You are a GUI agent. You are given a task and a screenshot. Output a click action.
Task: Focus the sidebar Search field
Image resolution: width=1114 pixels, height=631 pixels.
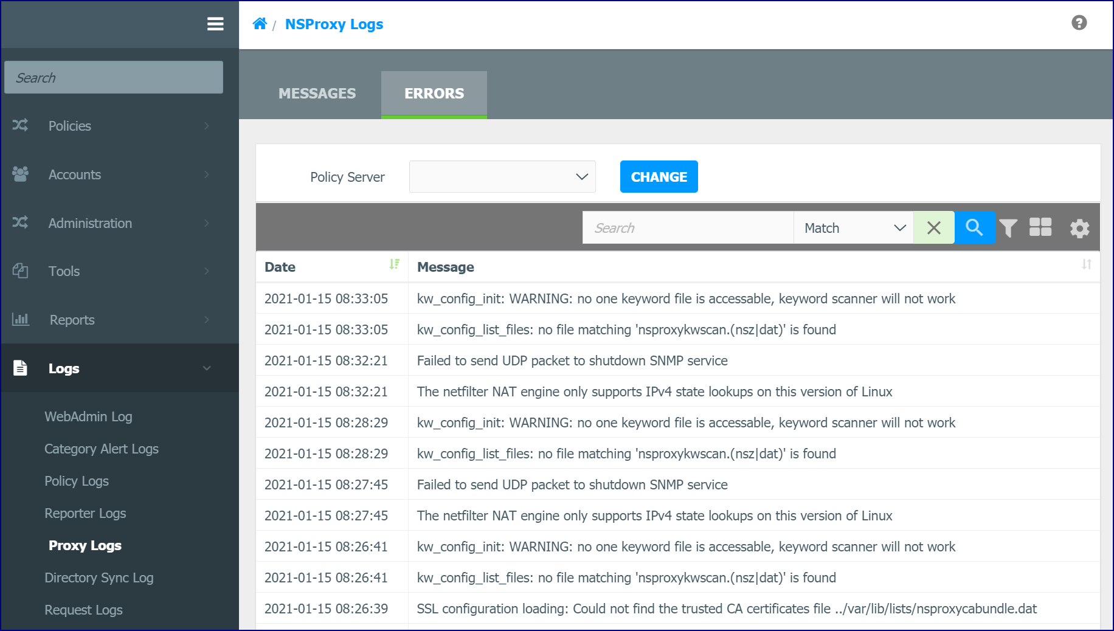[x=114, y=77]
